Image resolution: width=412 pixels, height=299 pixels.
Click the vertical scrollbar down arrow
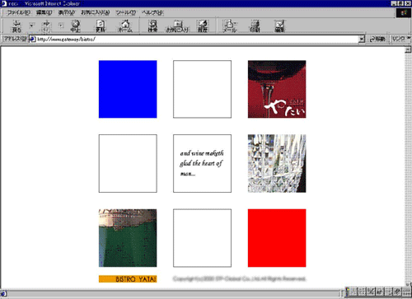point(408,285)
